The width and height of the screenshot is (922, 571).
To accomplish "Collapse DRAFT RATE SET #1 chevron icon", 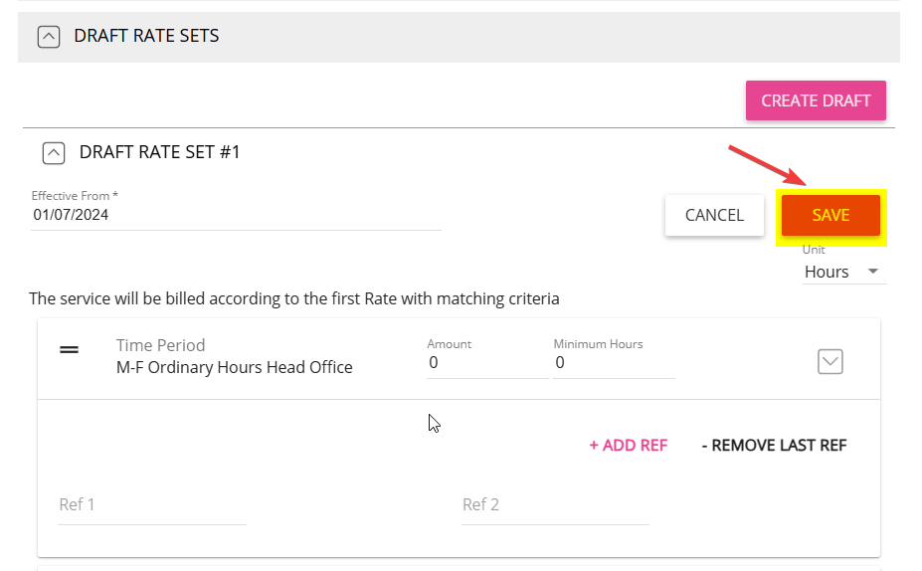I will coord(54,153).
